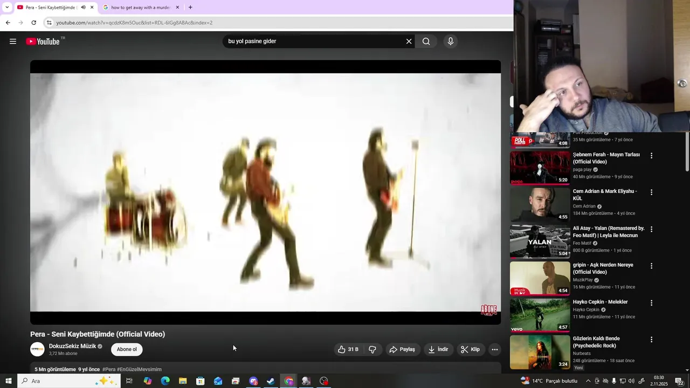Open options menu for Gözlerin Kaldı Bende
Viewport: 690px width, 388px height.
(x=651, y=339)
